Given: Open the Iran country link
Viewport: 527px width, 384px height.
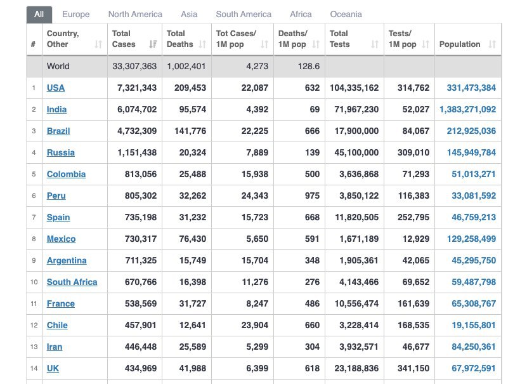Looking at the screenshot, I should pos(55,347).
